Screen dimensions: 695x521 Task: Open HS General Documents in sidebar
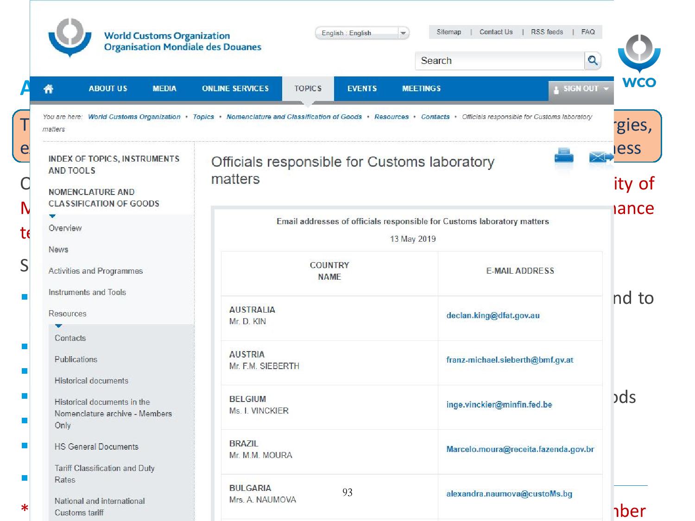pyautogui.click(x=96, y=446)
